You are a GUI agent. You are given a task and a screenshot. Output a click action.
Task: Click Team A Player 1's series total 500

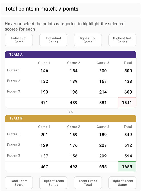128,71
